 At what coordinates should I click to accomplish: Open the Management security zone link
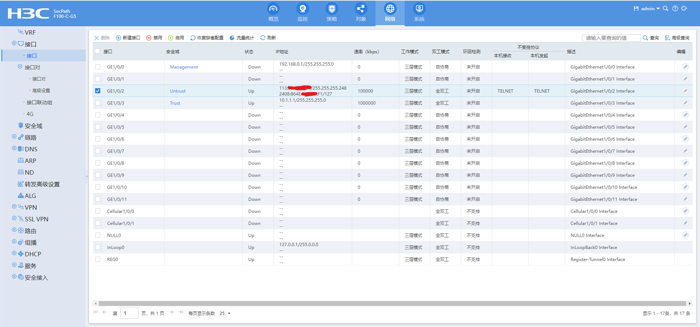(x=184, y=67)
